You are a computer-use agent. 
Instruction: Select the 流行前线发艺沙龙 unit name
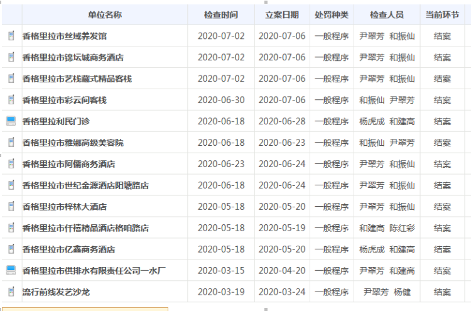pyautogui.click(x=56, y=292)
